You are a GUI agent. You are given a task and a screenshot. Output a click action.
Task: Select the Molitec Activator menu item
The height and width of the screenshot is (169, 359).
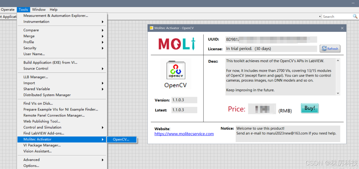pyautogui.click(x=62, y=139)
